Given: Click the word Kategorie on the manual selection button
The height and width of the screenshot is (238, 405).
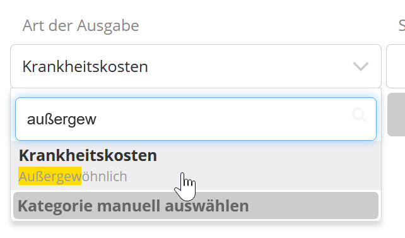Looking at the screenshot, I should 56,206.
